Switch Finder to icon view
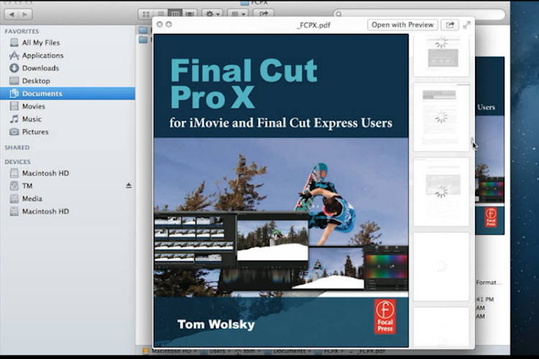The image size is (539, 359). [146, 14]
